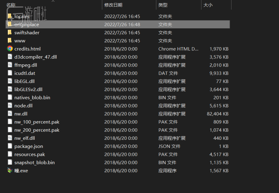Click the 文件夹 type of the www folder
Screen dimensions: 279x193
click(x=165, y=41)
